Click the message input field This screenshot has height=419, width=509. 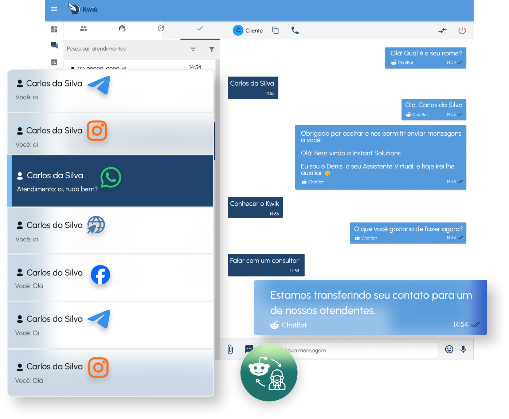pyautogui.click(x=350, y=350)
